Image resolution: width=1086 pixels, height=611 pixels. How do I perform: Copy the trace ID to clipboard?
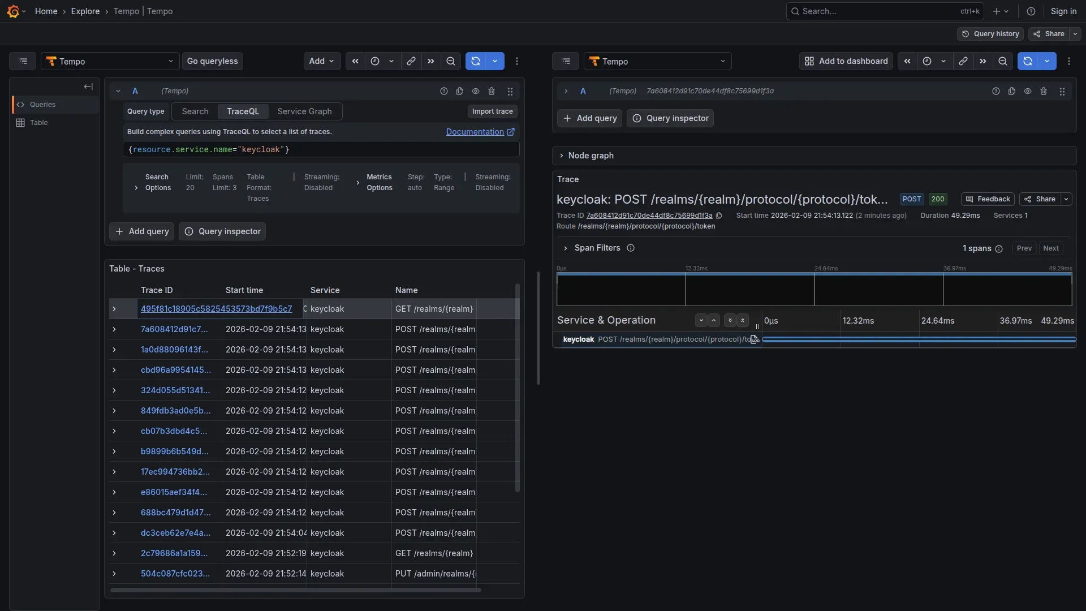click(719, 216)
